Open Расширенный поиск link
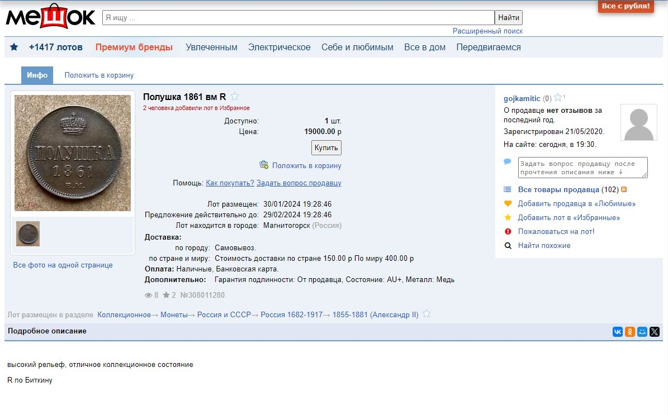 (x=487, y=31)
